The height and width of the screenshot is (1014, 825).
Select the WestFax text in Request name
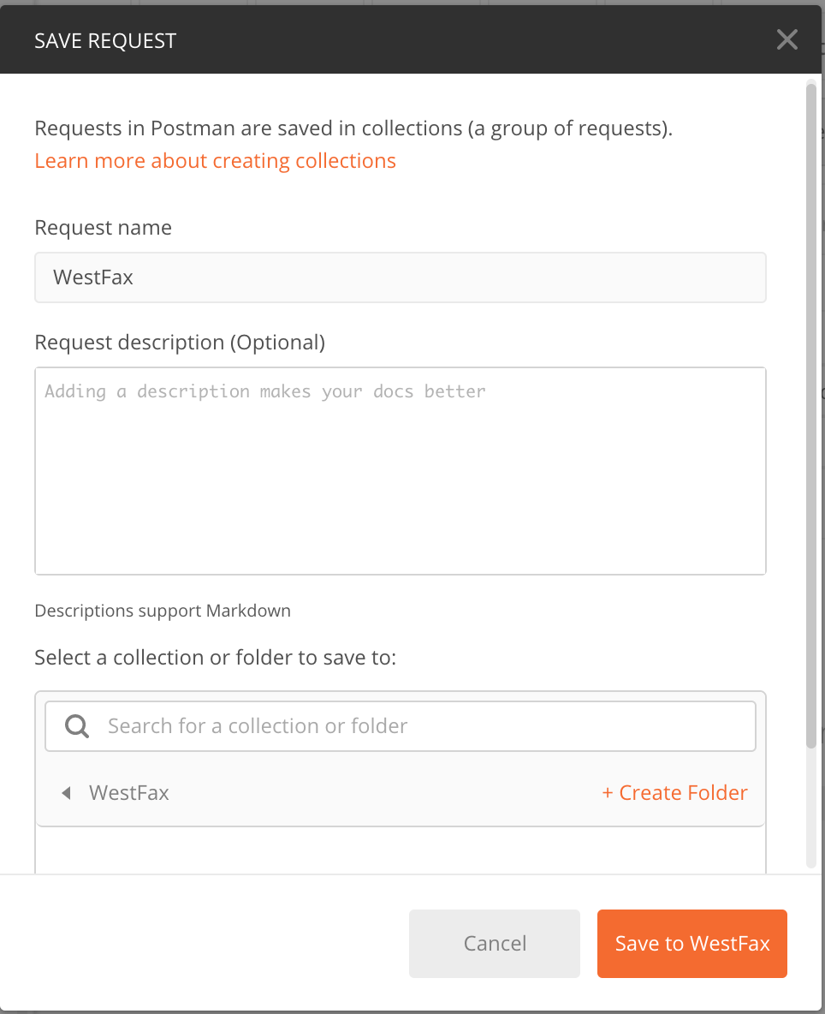[x=92, y=277]
